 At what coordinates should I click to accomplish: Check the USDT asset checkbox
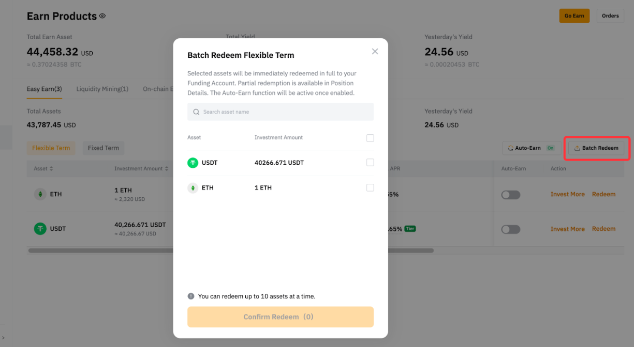(370, 163)
